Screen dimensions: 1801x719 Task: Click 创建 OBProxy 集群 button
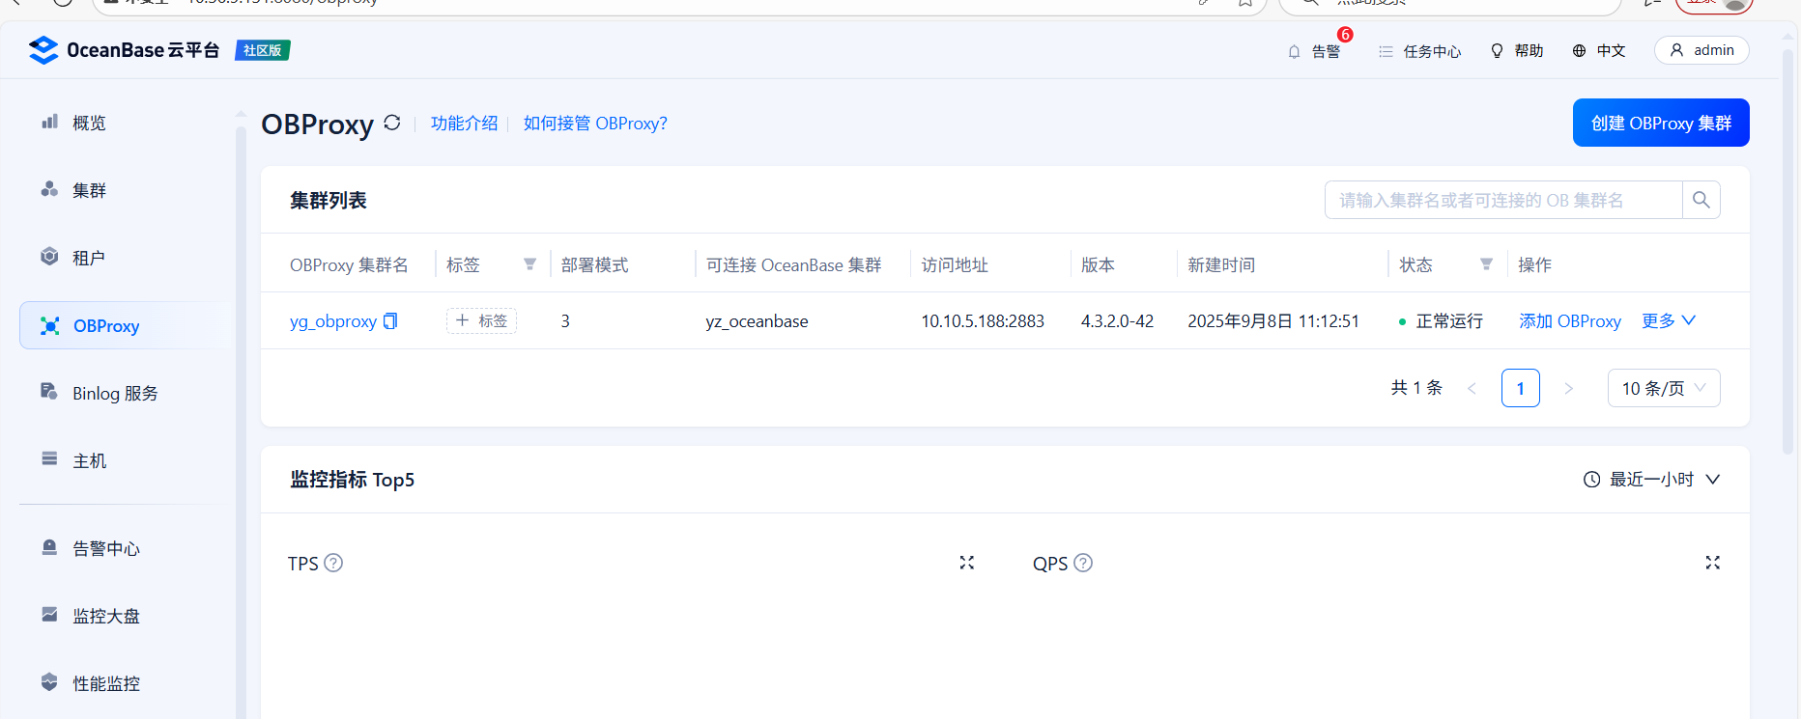(1661, 123)
